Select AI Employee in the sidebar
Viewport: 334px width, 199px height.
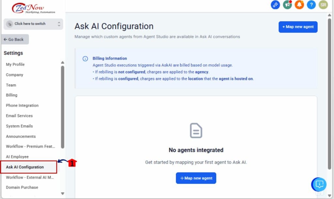[17, 157]
